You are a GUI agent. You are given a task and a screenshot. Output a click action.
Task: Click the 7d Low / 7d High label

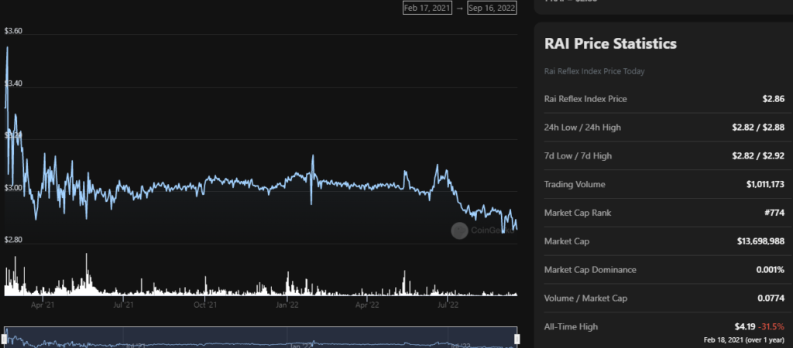coord(578,156)
